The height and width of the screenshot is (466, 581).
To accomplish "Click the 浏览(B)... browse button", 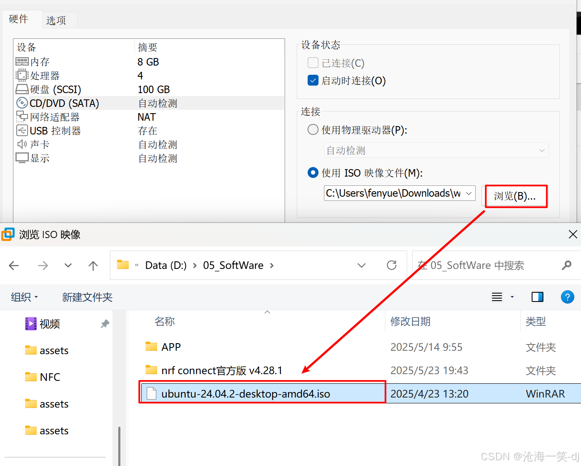I will tap(515, 196).
